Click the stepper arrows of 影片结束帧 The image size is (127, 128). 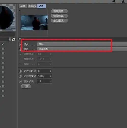[51, 76]
